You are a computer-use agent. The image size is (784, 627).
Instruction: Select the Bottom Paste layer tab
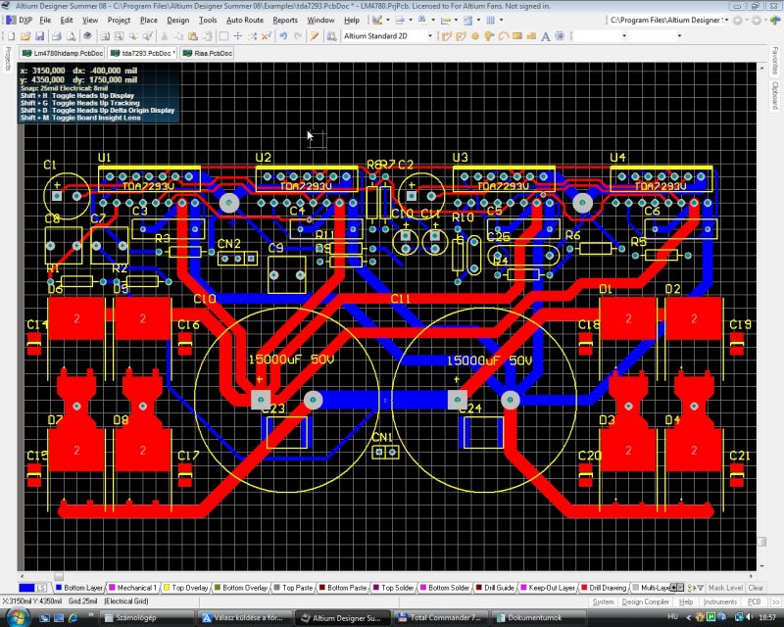coord(343,588)
